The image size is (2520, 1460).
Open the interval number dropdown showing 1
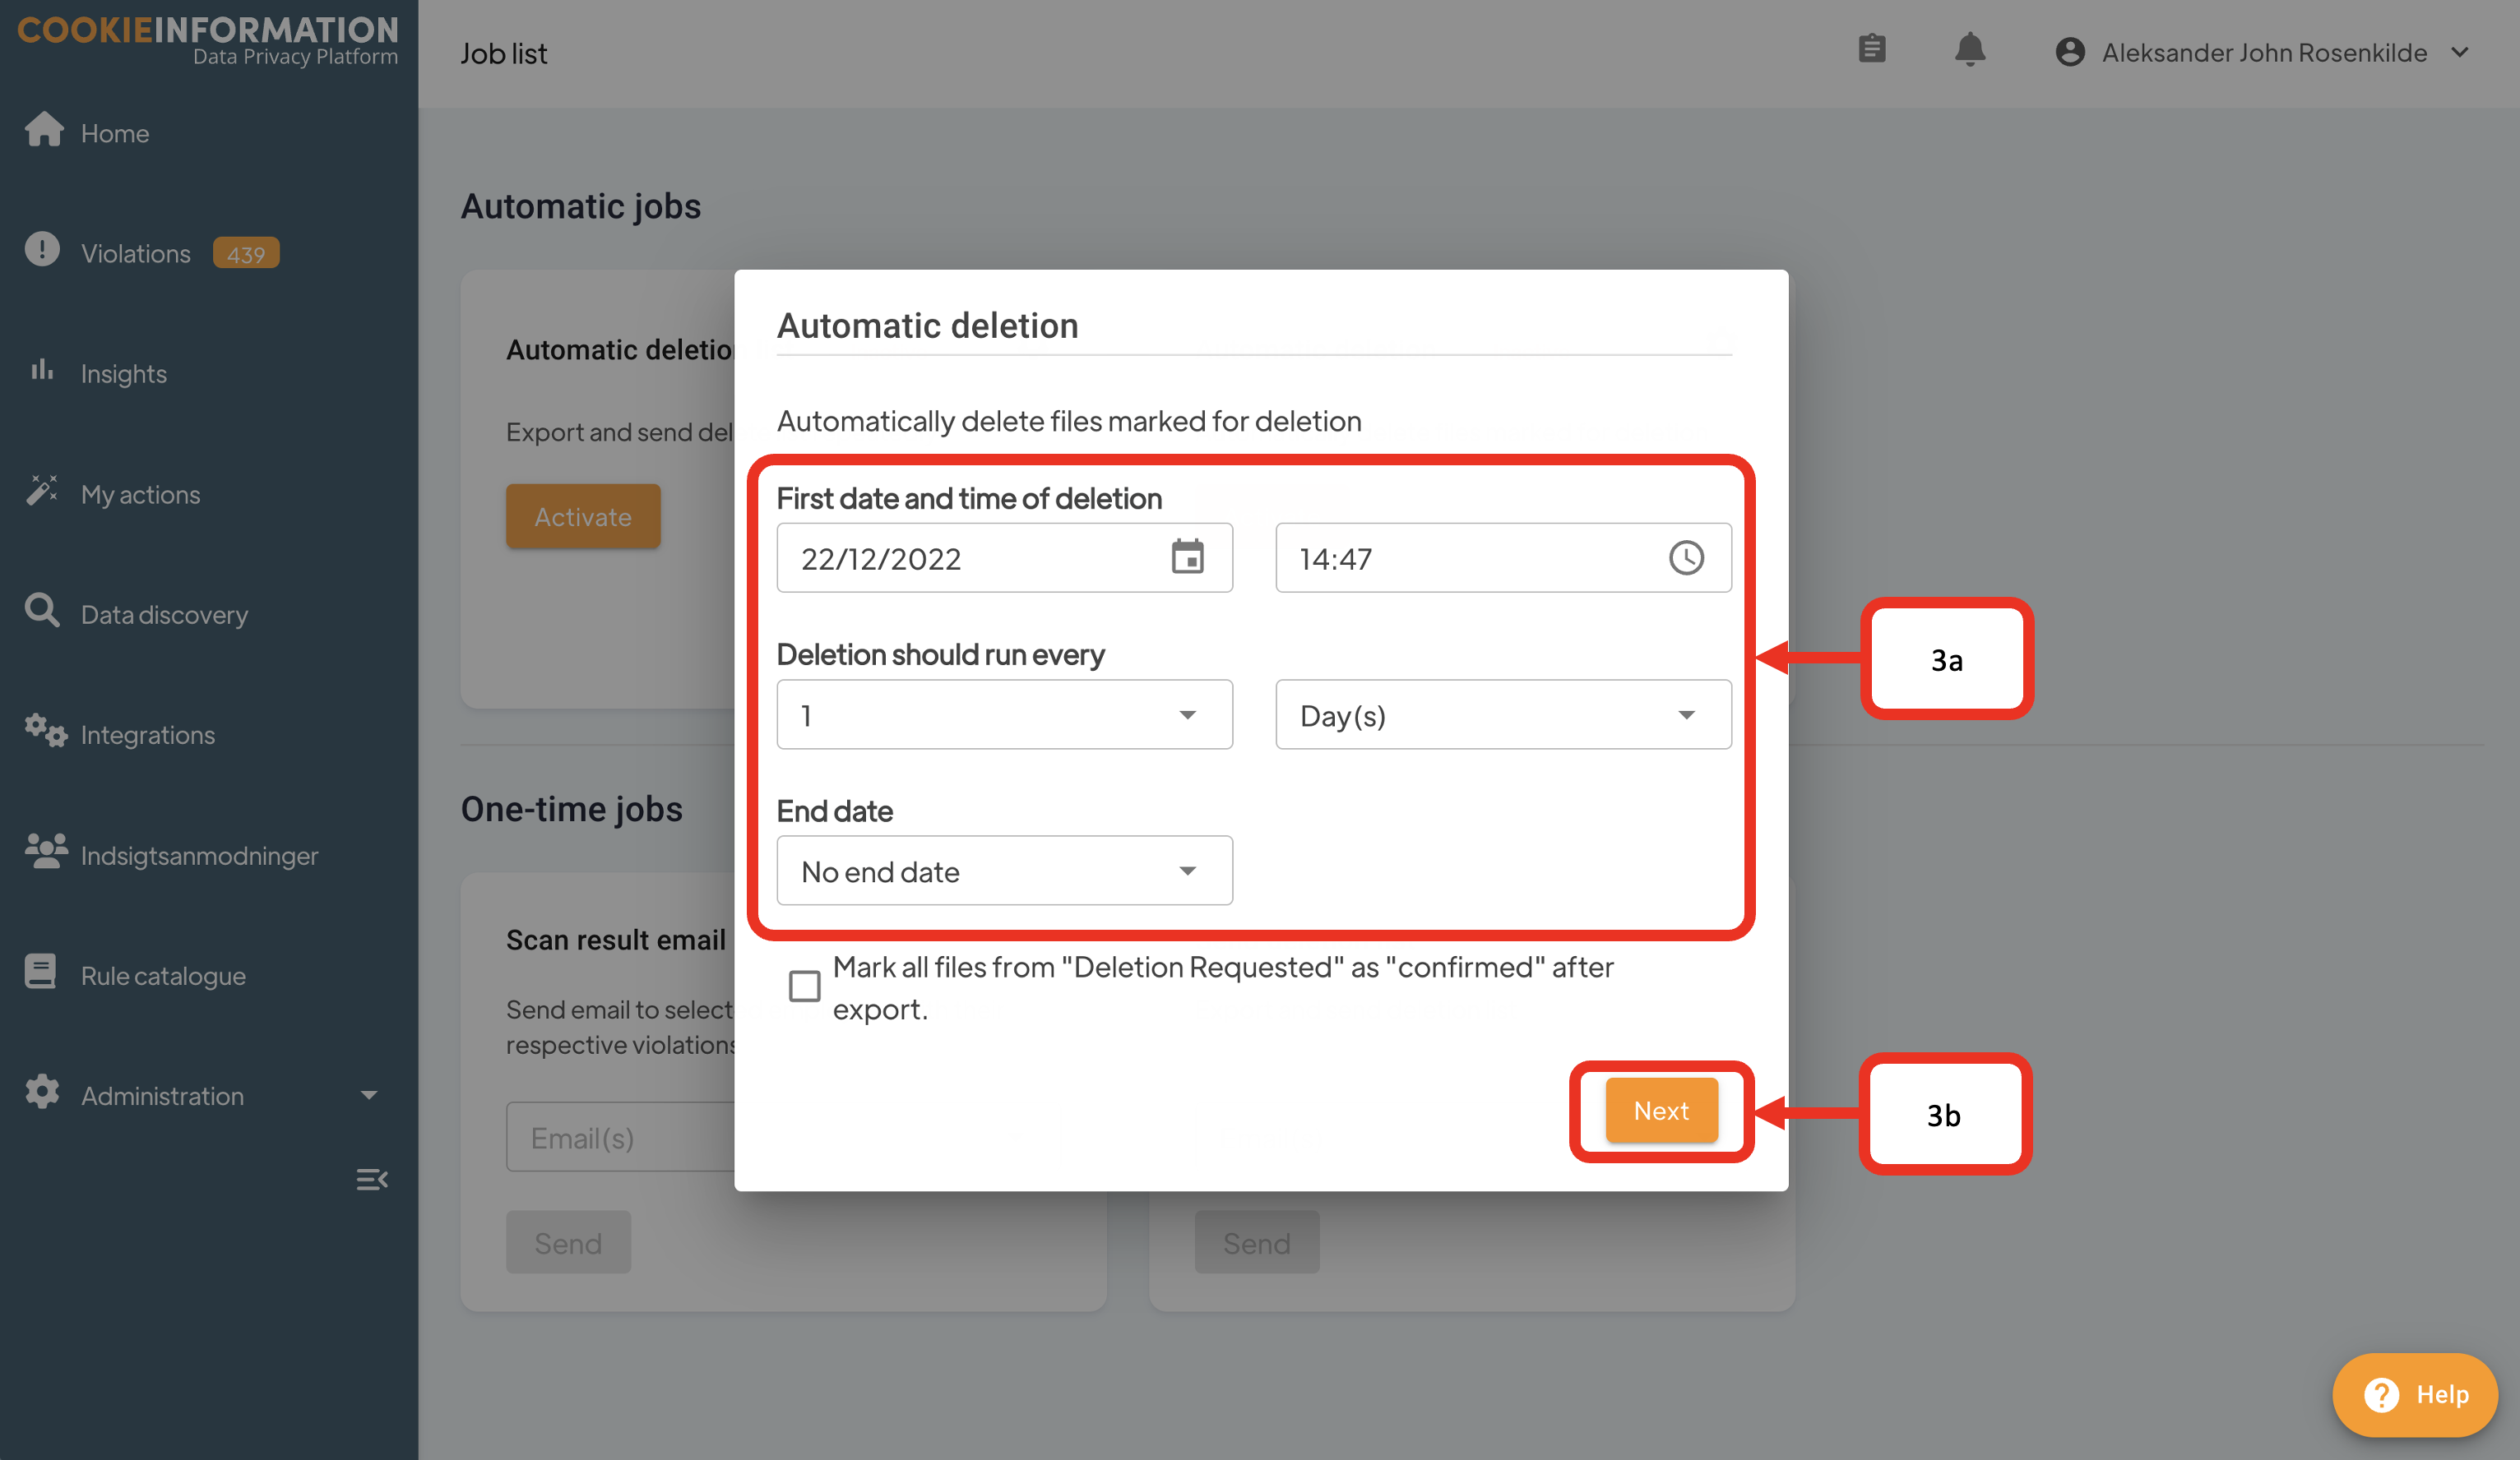(x=1004, y=714)
